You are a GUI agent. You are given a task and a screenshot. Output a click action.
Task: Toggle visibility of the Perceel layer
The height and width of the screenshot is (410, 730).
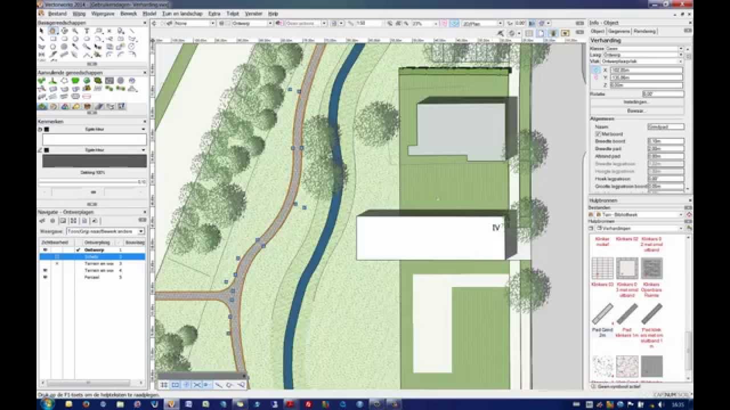pos(45,277)
